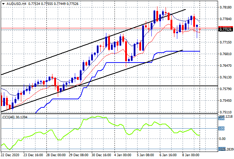Click the 28 Dec 00:00 time label
234x159 pixels.
click(x=56, y=155)
